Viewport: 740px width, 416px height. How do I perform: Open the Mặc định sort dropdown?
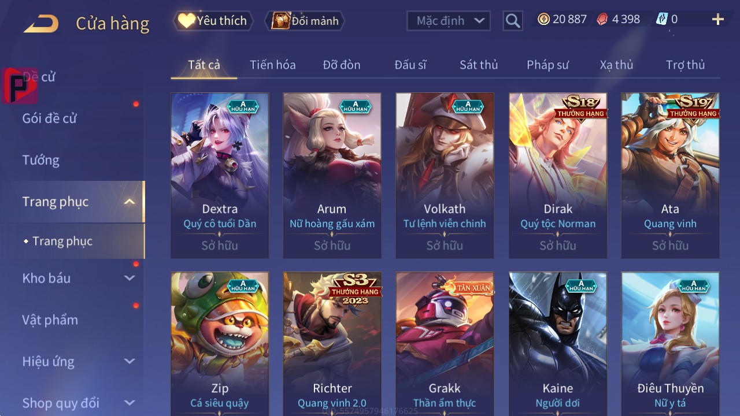(x=449, y=21)
